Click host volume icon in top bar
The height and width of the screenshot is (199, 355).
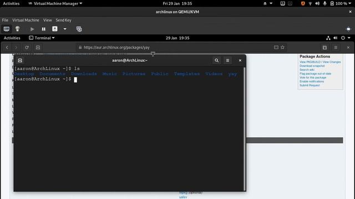tap(317, 3)
